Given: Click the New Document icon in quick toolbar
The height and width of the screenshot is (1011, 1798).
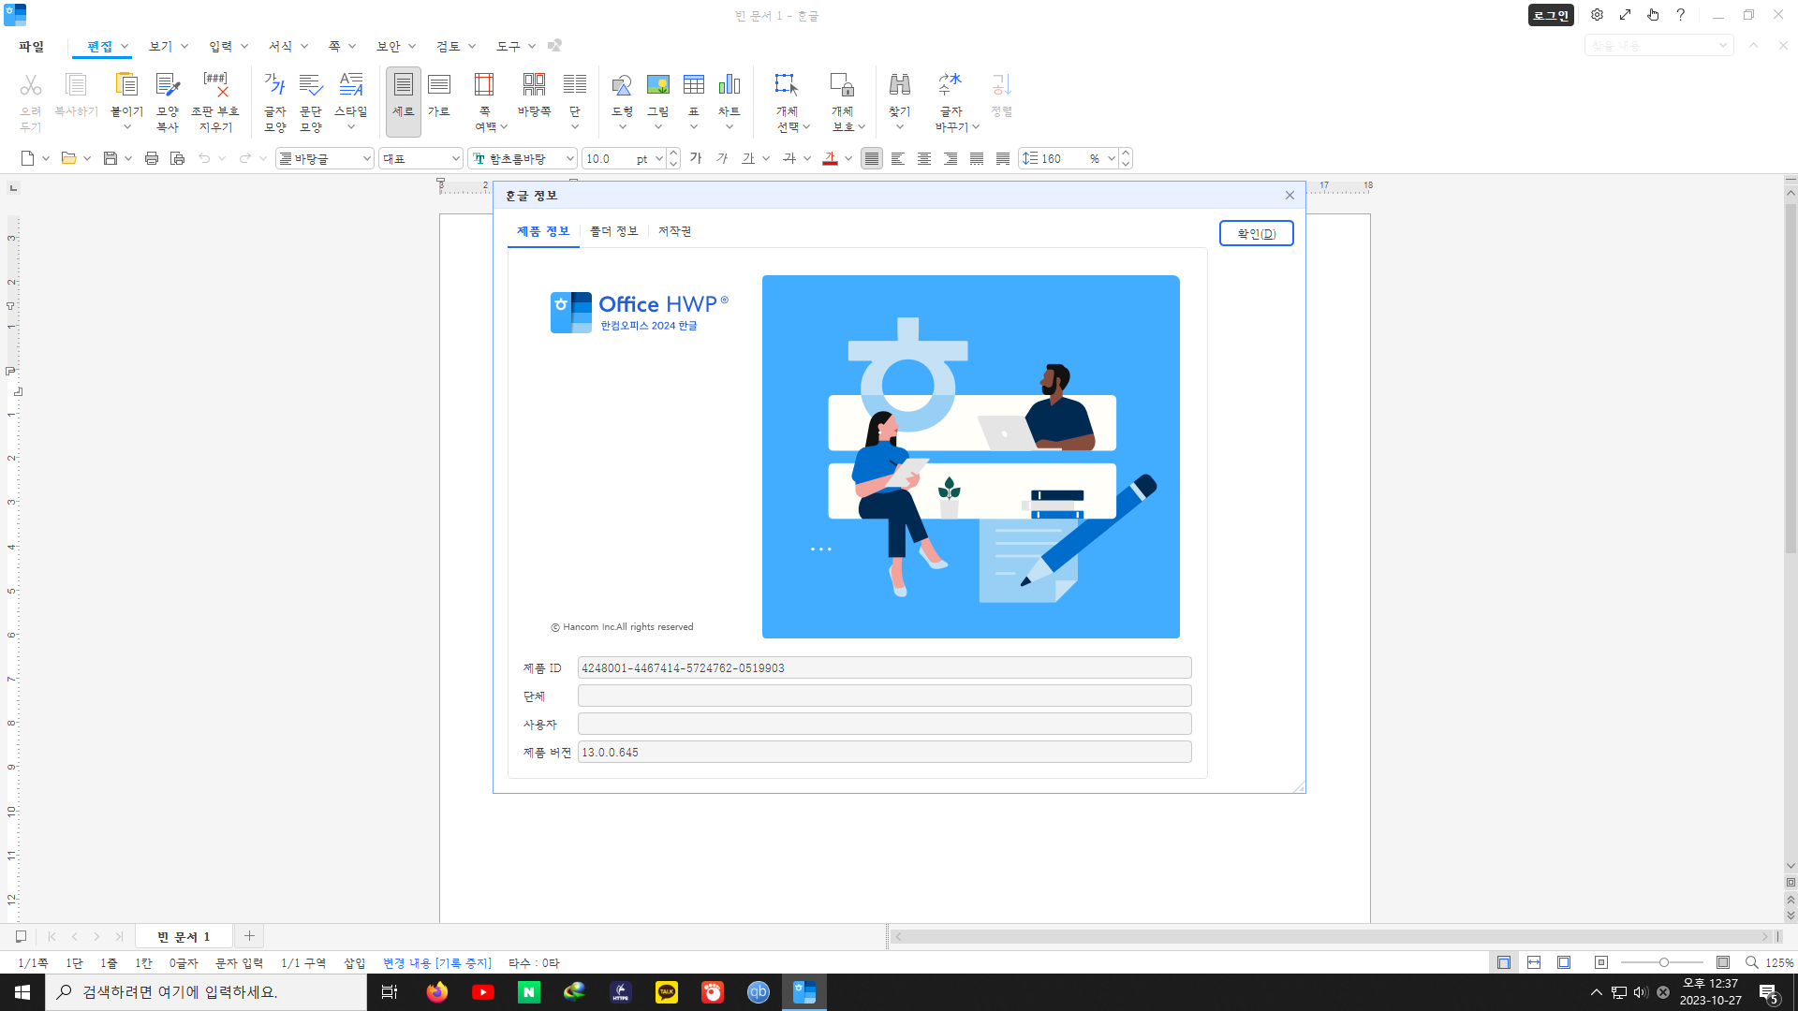Looking at the screenshot, I should (x=28, y=158).
